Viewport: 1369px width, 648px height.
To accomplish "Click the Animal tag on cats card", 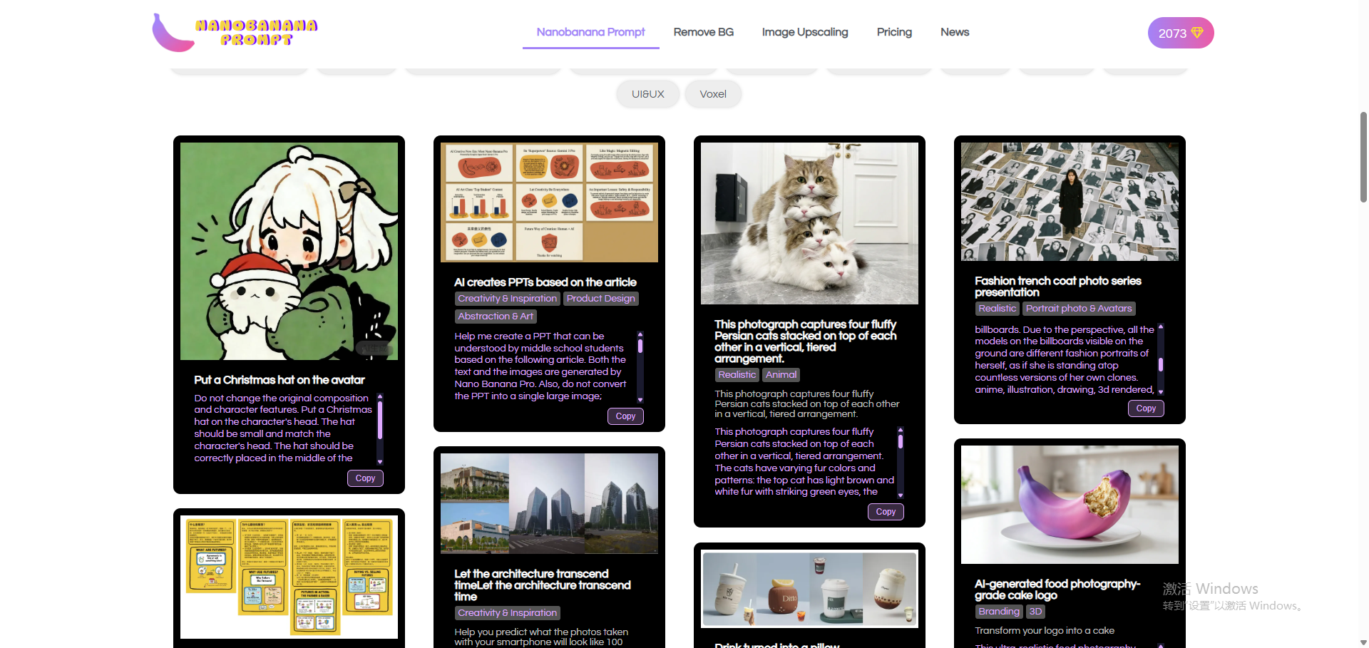I will 781,375.
